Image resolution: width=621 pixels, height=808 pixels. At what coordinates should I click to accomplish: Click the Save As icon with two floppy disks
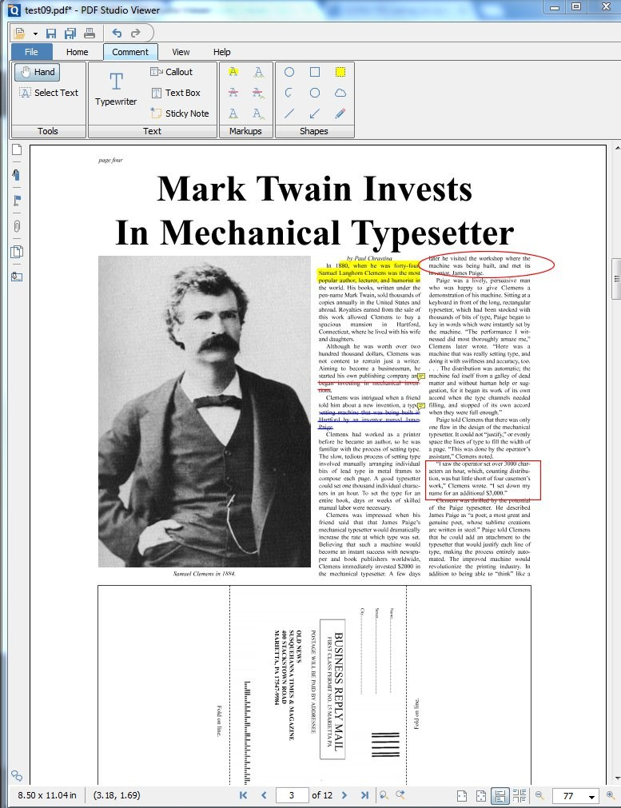tap(70, 34)
